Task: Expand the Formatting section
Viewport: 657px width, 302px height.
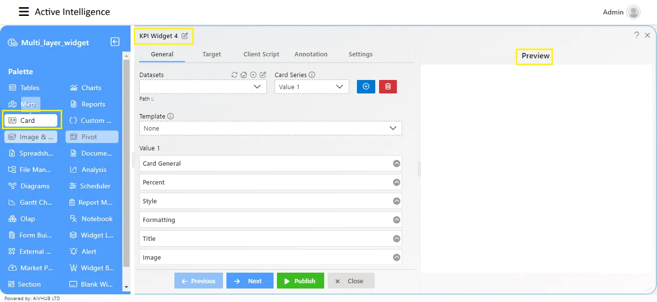Action: coord(271,220)
